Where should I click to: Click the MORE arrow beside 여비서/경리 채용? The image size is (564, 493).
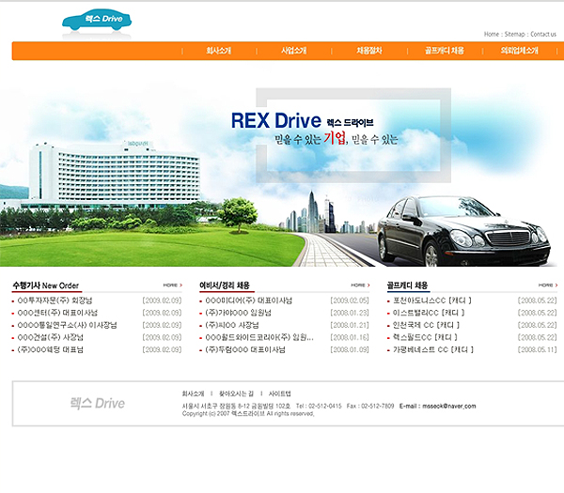[360, 285]
